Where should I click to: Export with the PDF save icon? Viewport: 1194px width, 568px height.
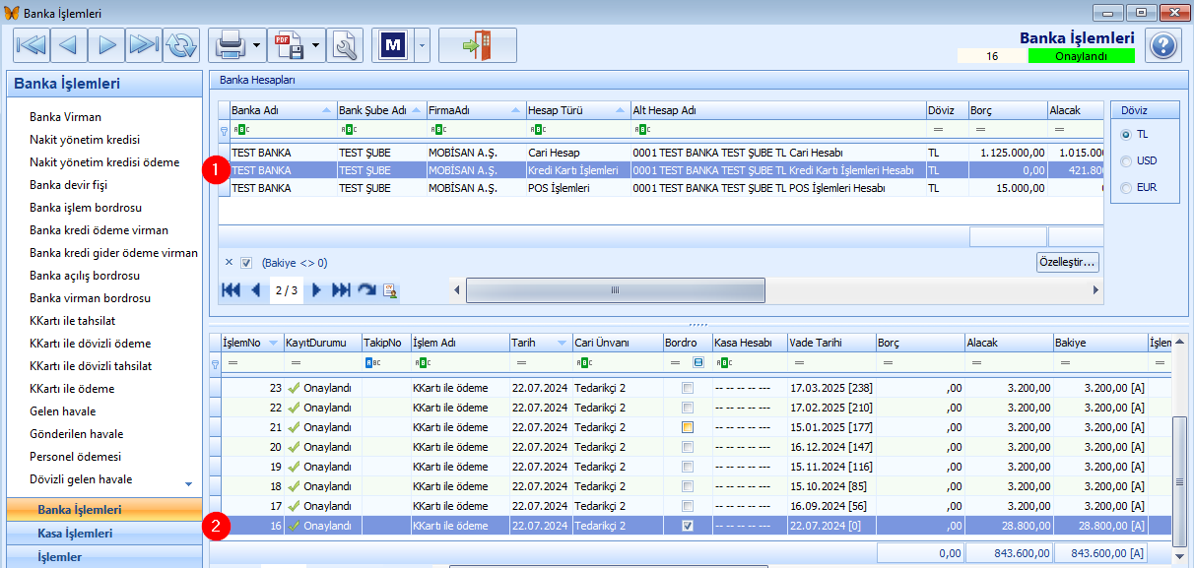click(289, 45)
